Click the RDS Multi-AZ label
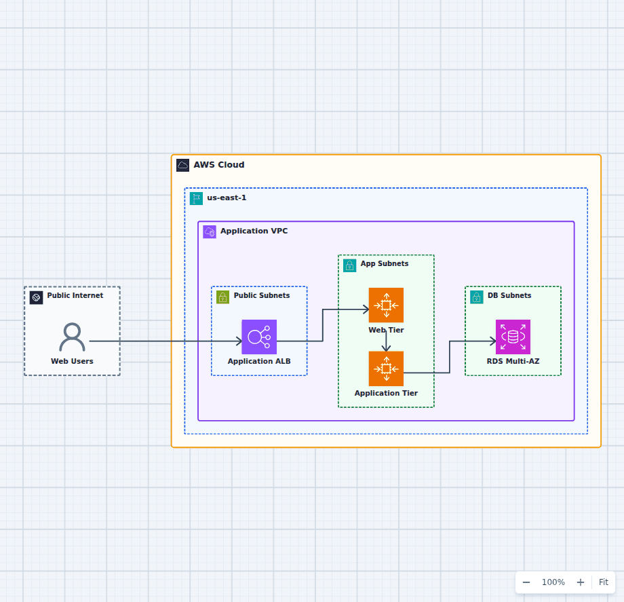This screenshot has height=602, width=624. 513,361
